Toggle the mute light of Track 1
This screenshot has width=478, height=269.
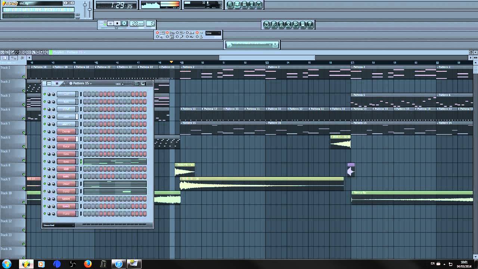[x=24, y=77]
